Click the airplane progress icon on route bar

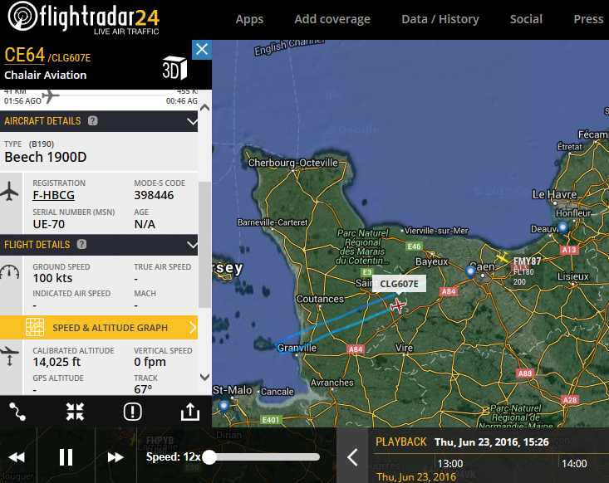click(x=51, y=95)
